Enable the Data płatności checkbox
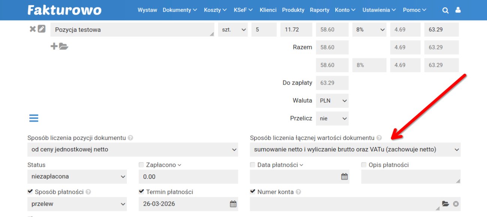The image size is (487, 217). click(x=252, y=165)
